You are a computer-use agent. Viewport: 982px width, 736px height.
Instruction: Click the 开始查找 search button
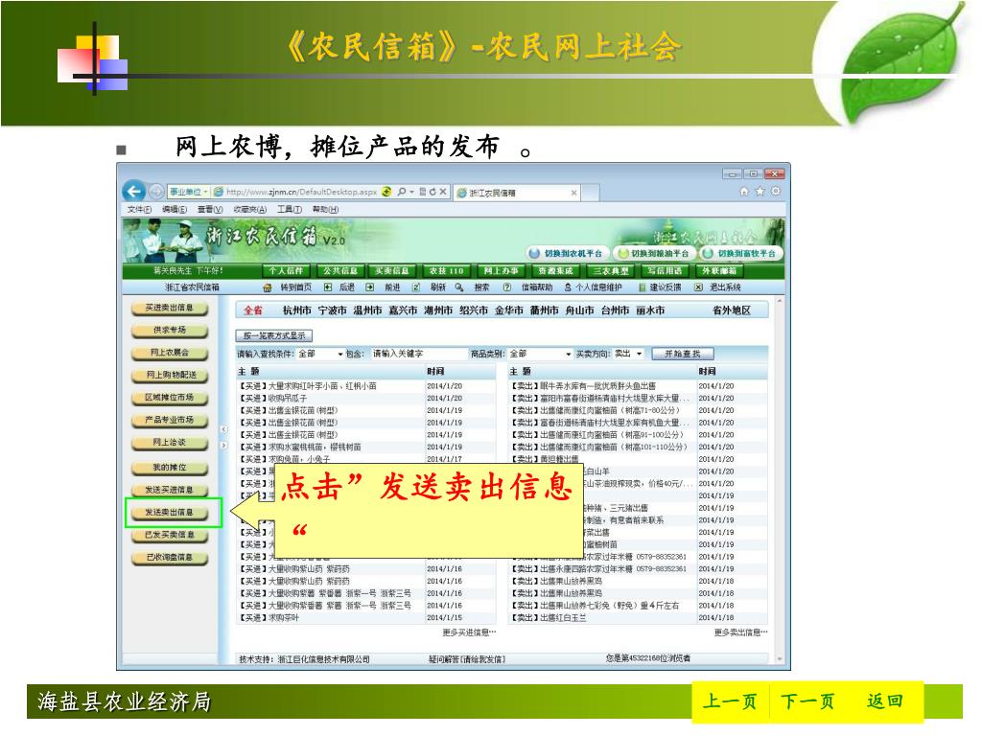coord(683,355)
